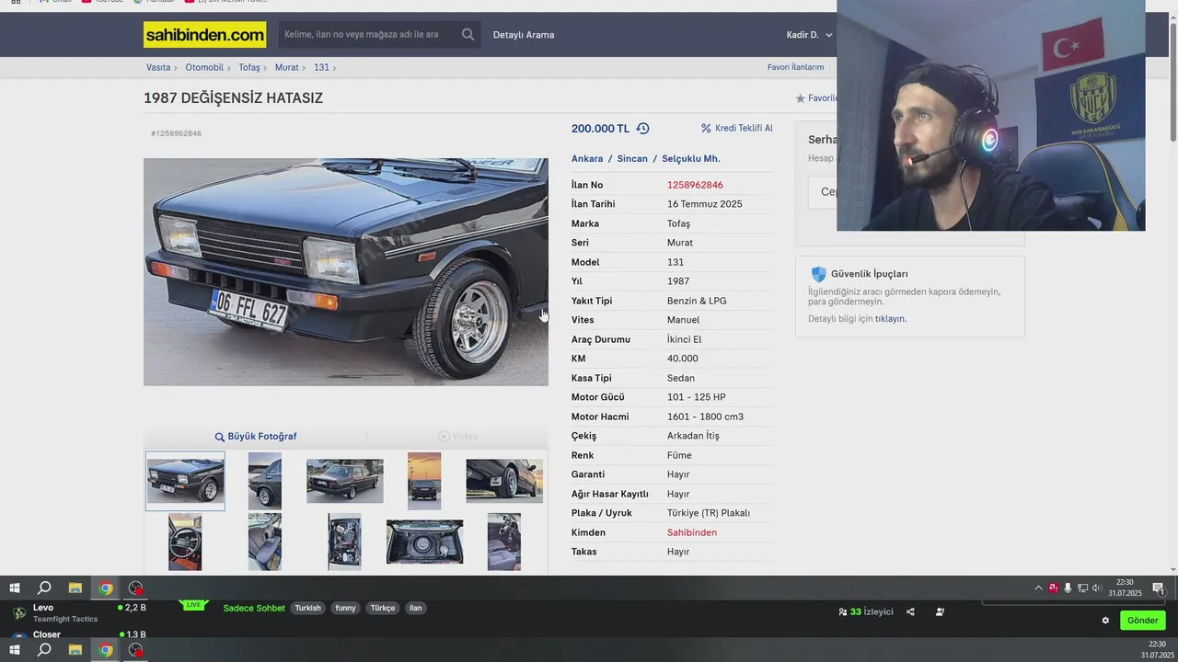Click the Sincan district link

pos(632,159)
